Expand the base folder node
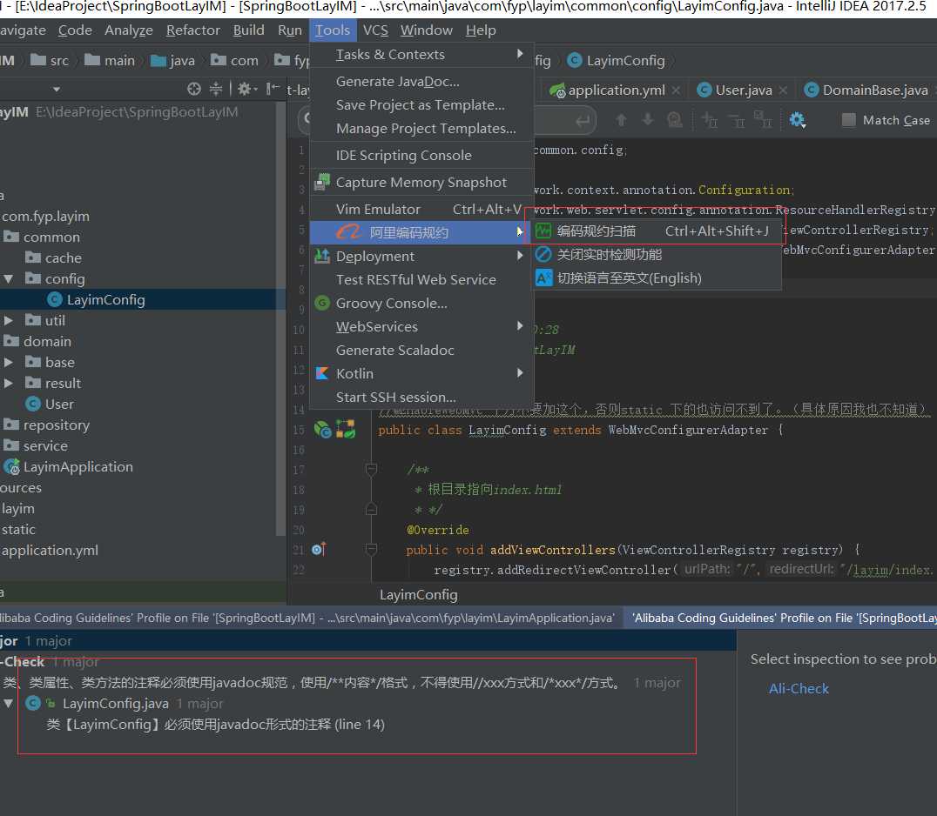 click(x=9, y=363)
